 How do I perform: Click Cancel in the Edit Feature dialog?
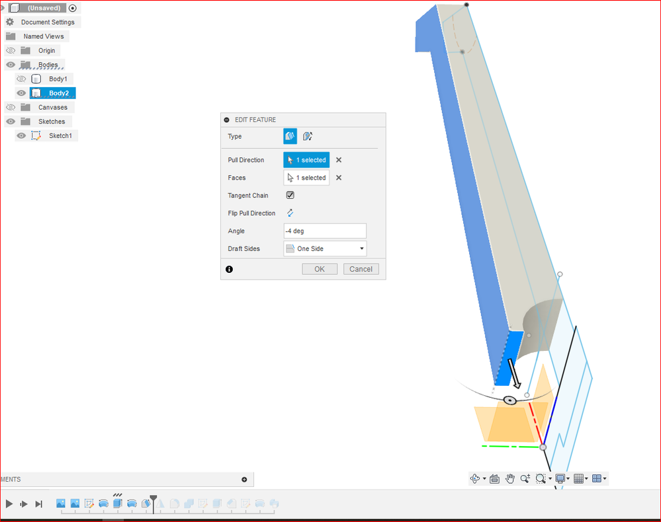point(361,269)
